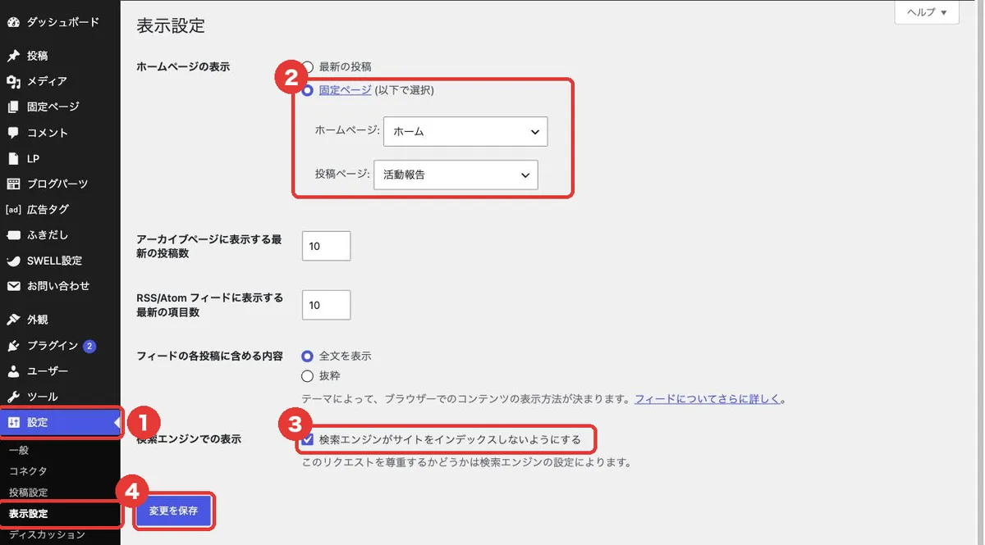The width and height of the screenshot is (985, 545).
Task: Open ダッシュボード in the sidebar
Action: pyautogui.click(x=62, y=22)
